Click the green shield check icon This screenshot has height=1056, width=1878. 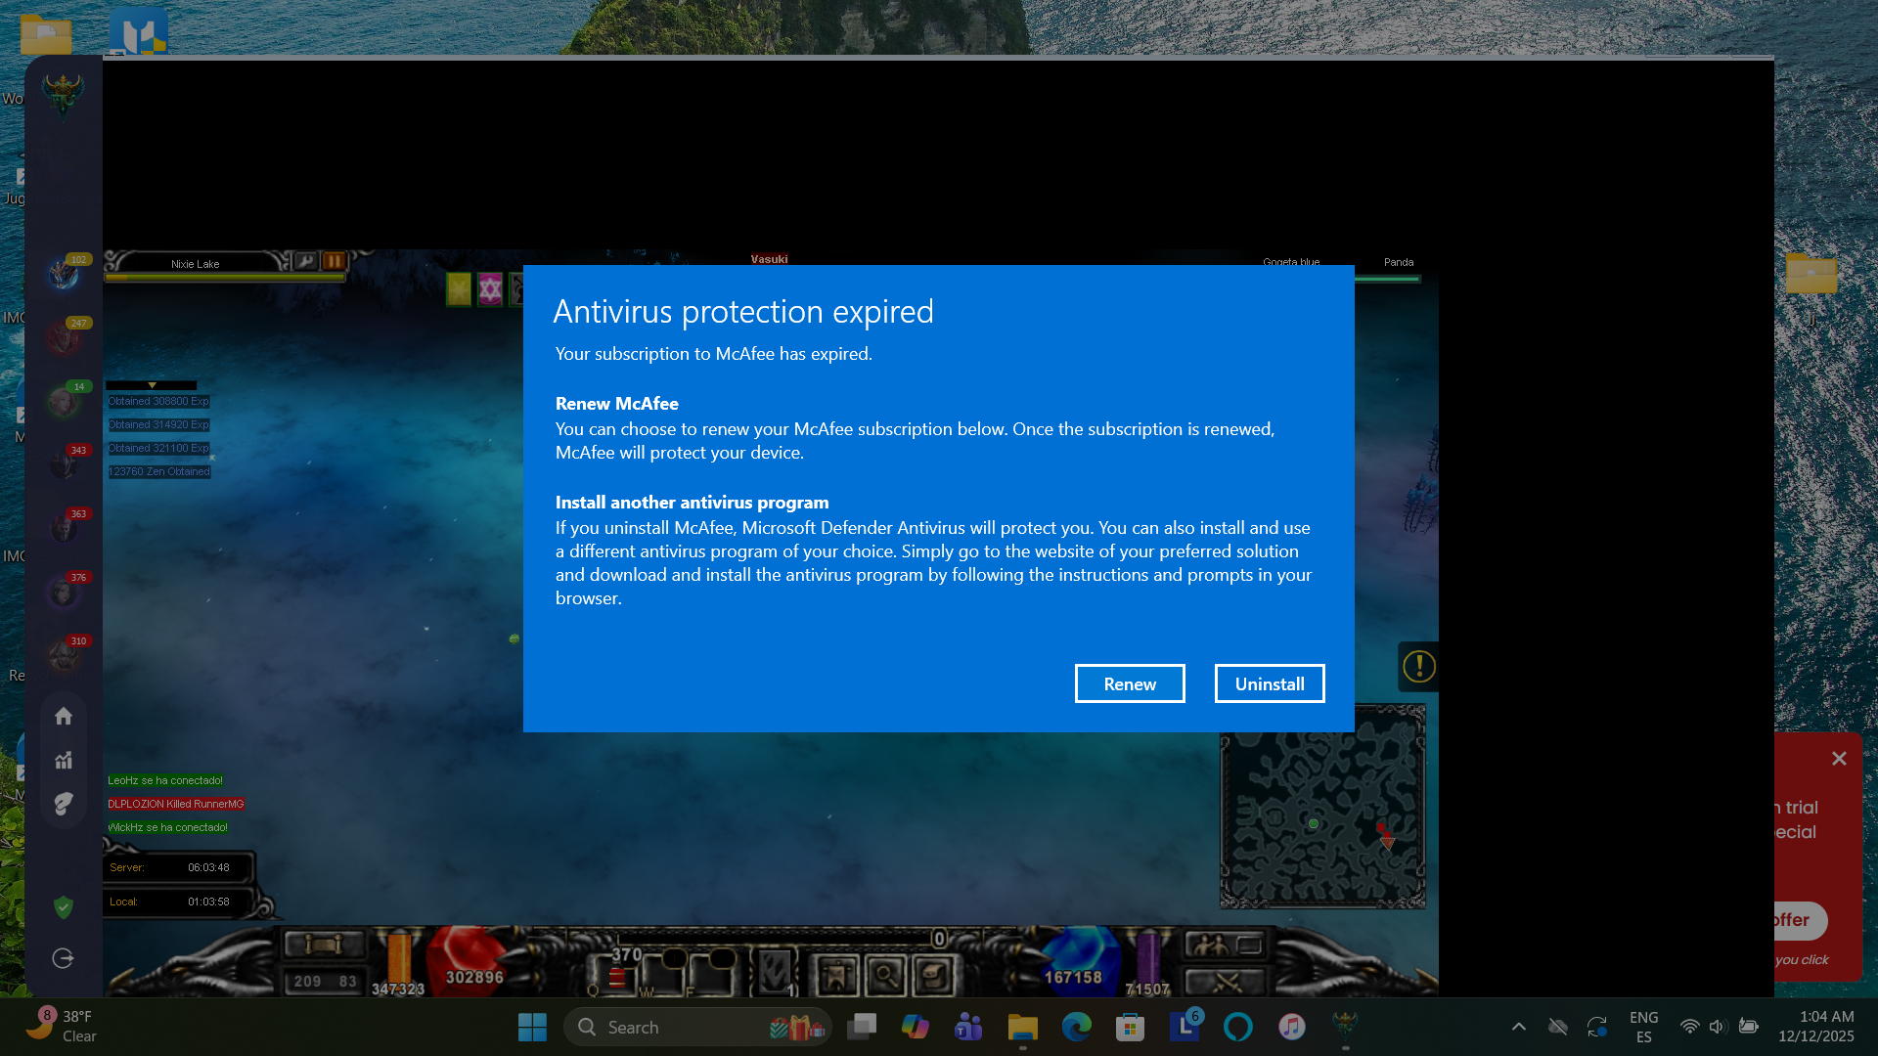tap(64, 907)
